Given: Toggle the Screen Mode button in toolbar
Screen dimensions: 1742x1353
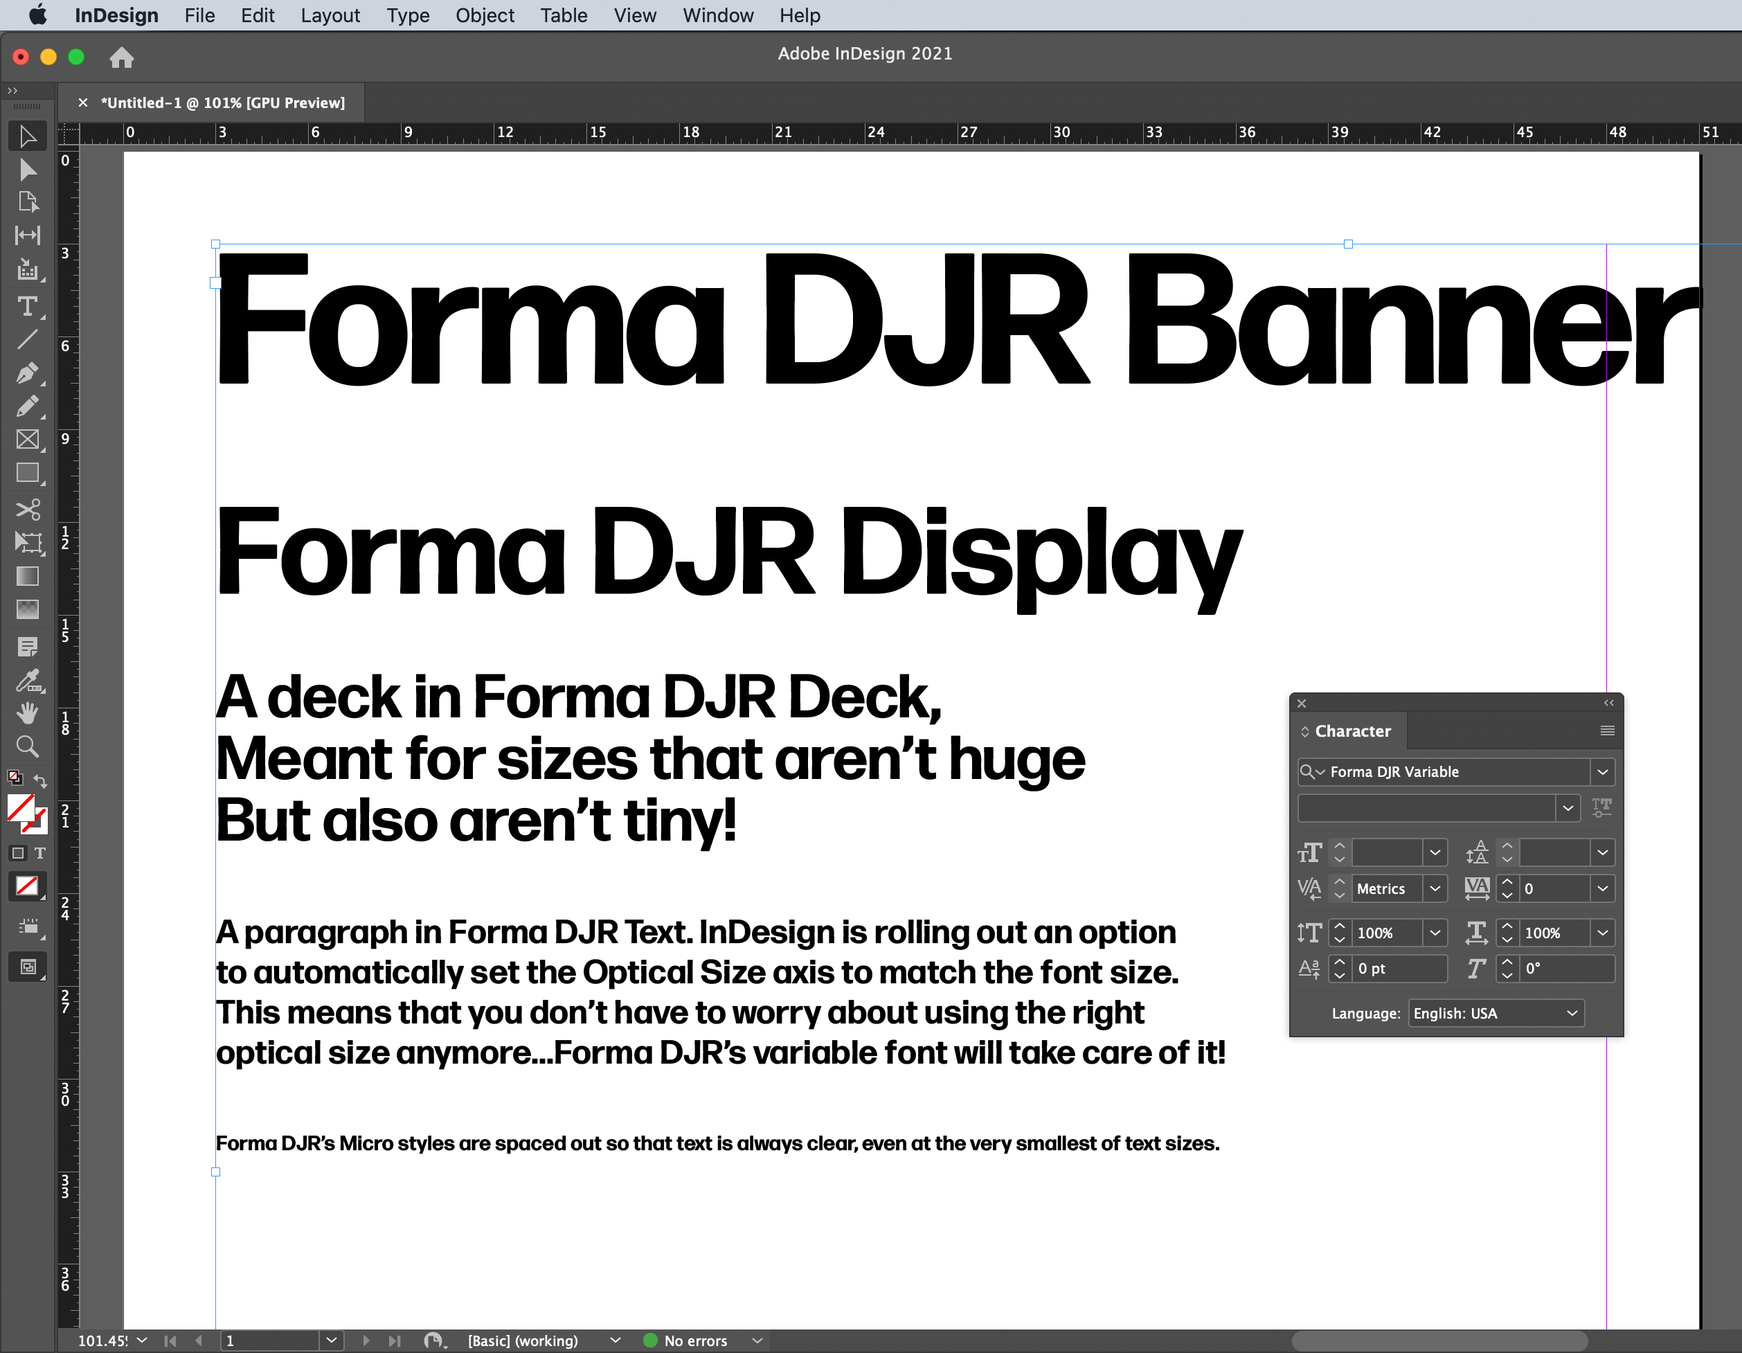Looking at the screenshot, I should 28,967.
